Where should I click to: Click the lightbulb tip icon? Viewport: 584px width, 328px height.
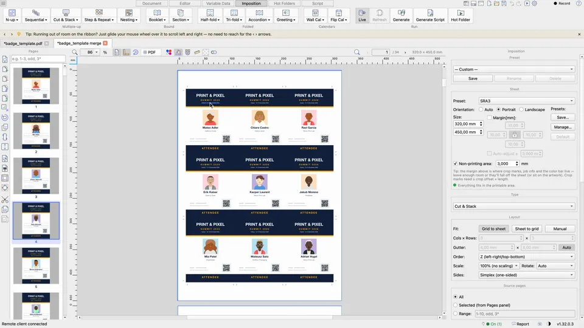[19, 34]
